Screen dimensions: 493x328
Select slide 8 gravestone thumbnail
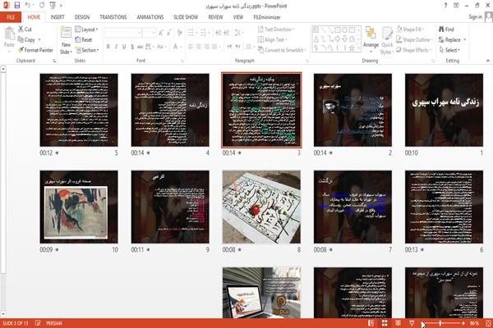pyautogui.click(x=261, y=207)
